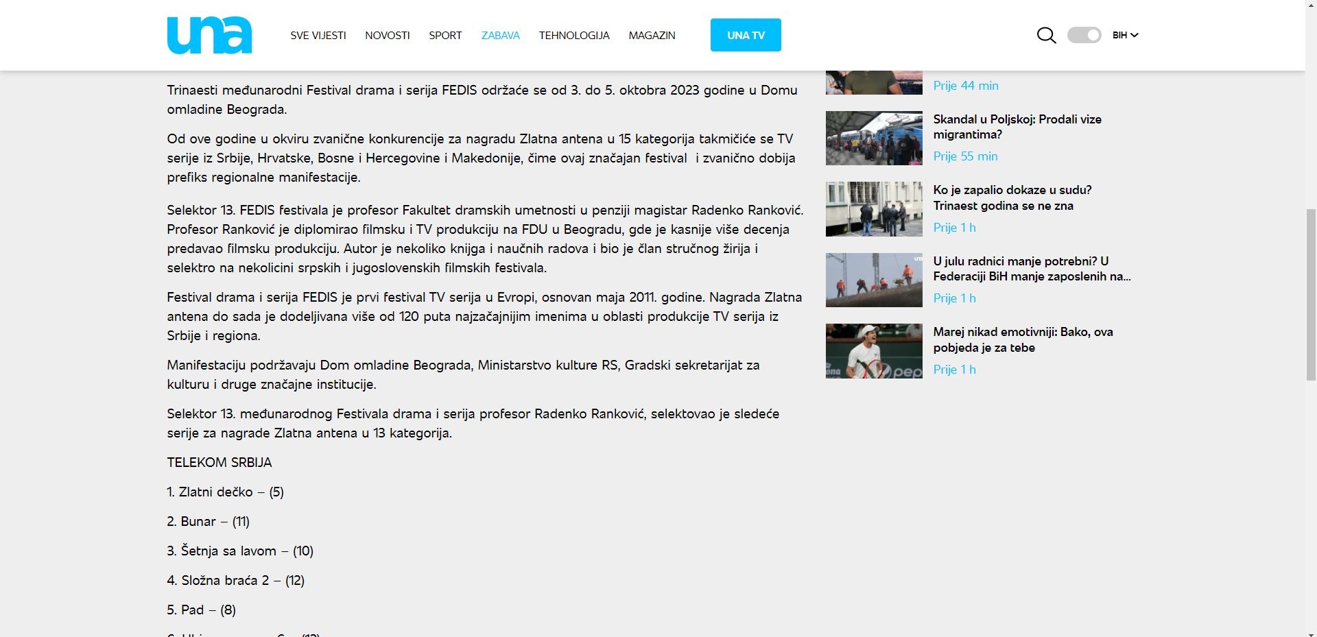Open the MAGAZIN section
The width and height of the screenshot is (1317, 637).
point(652,36)
